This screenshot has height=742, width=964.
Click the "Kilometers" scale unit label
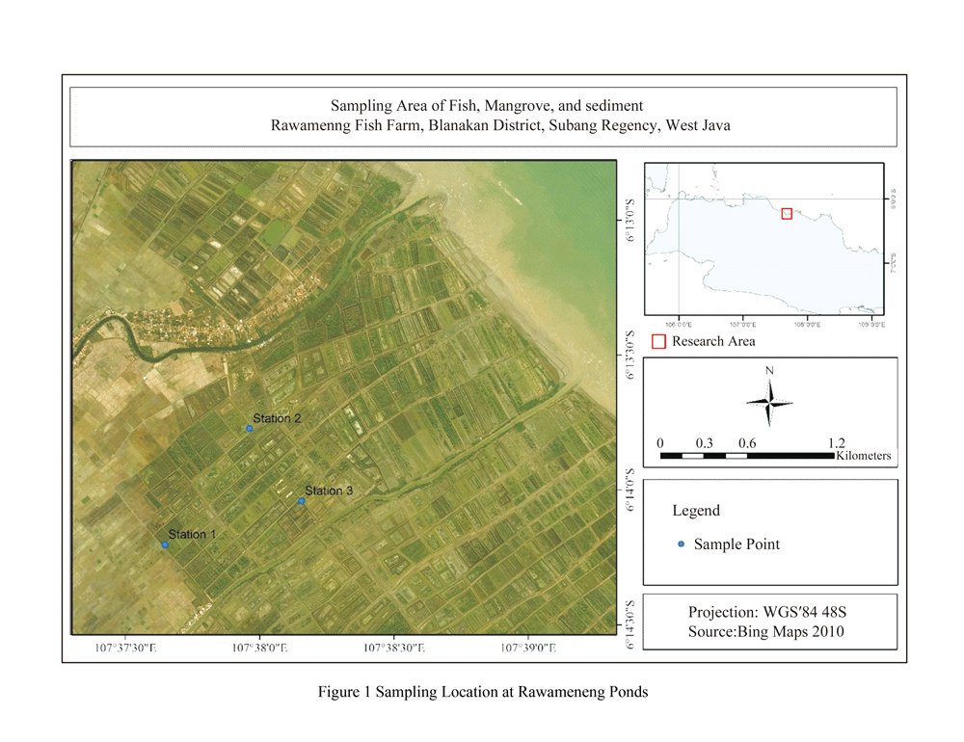[x=864, y=456]
